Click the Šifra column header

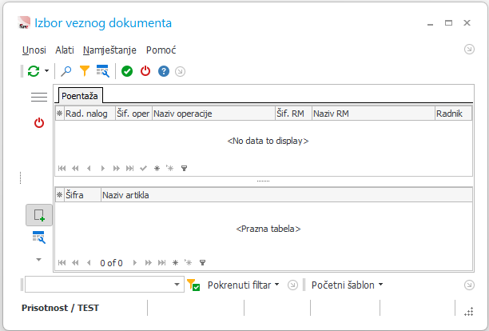[x=82, y=195]
